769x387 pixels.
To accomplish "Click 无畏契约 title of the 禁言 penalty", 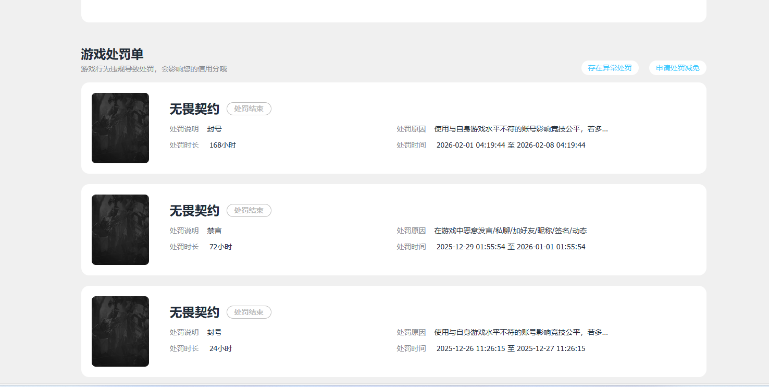I will click(194, 211).
